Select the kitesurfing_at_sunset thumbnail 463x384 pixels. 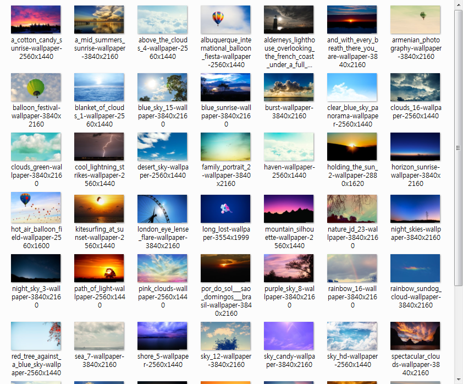[x=99, y=209]
